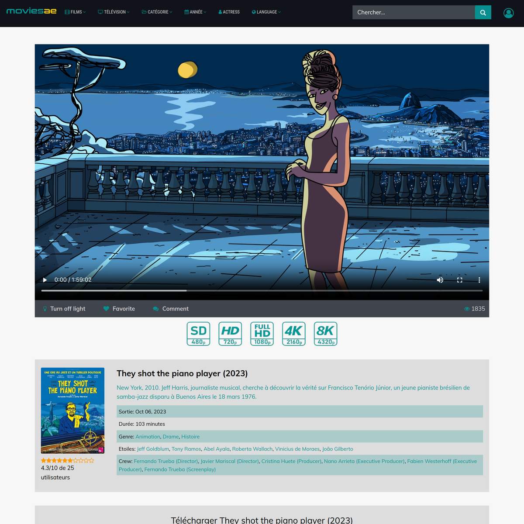Open the Animation genre link
Image resolution: width=524 pixels, height=524 pixels.
coord(148,437)
